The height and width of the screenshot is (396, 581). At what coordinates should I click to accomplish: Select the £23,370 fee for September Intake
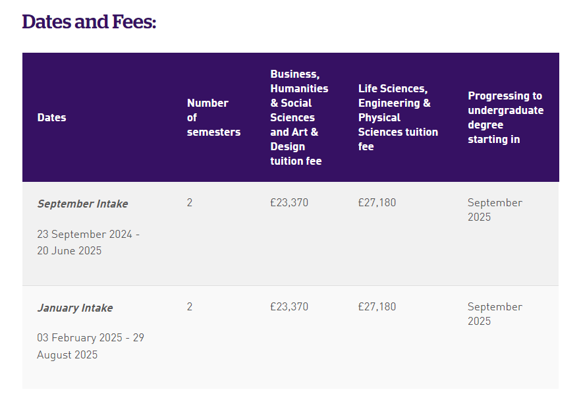click(x=289, y=202)
